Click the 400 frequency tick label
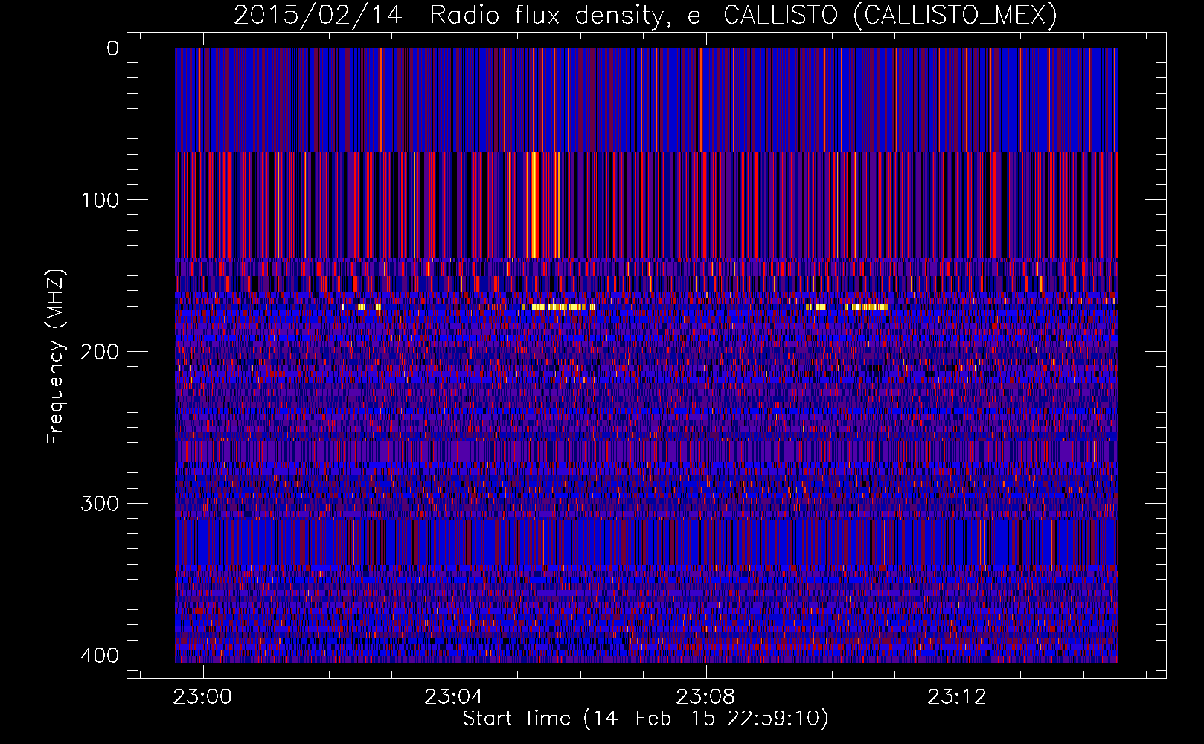Viewport: 1204px width, 744px height. pos(100,655)
